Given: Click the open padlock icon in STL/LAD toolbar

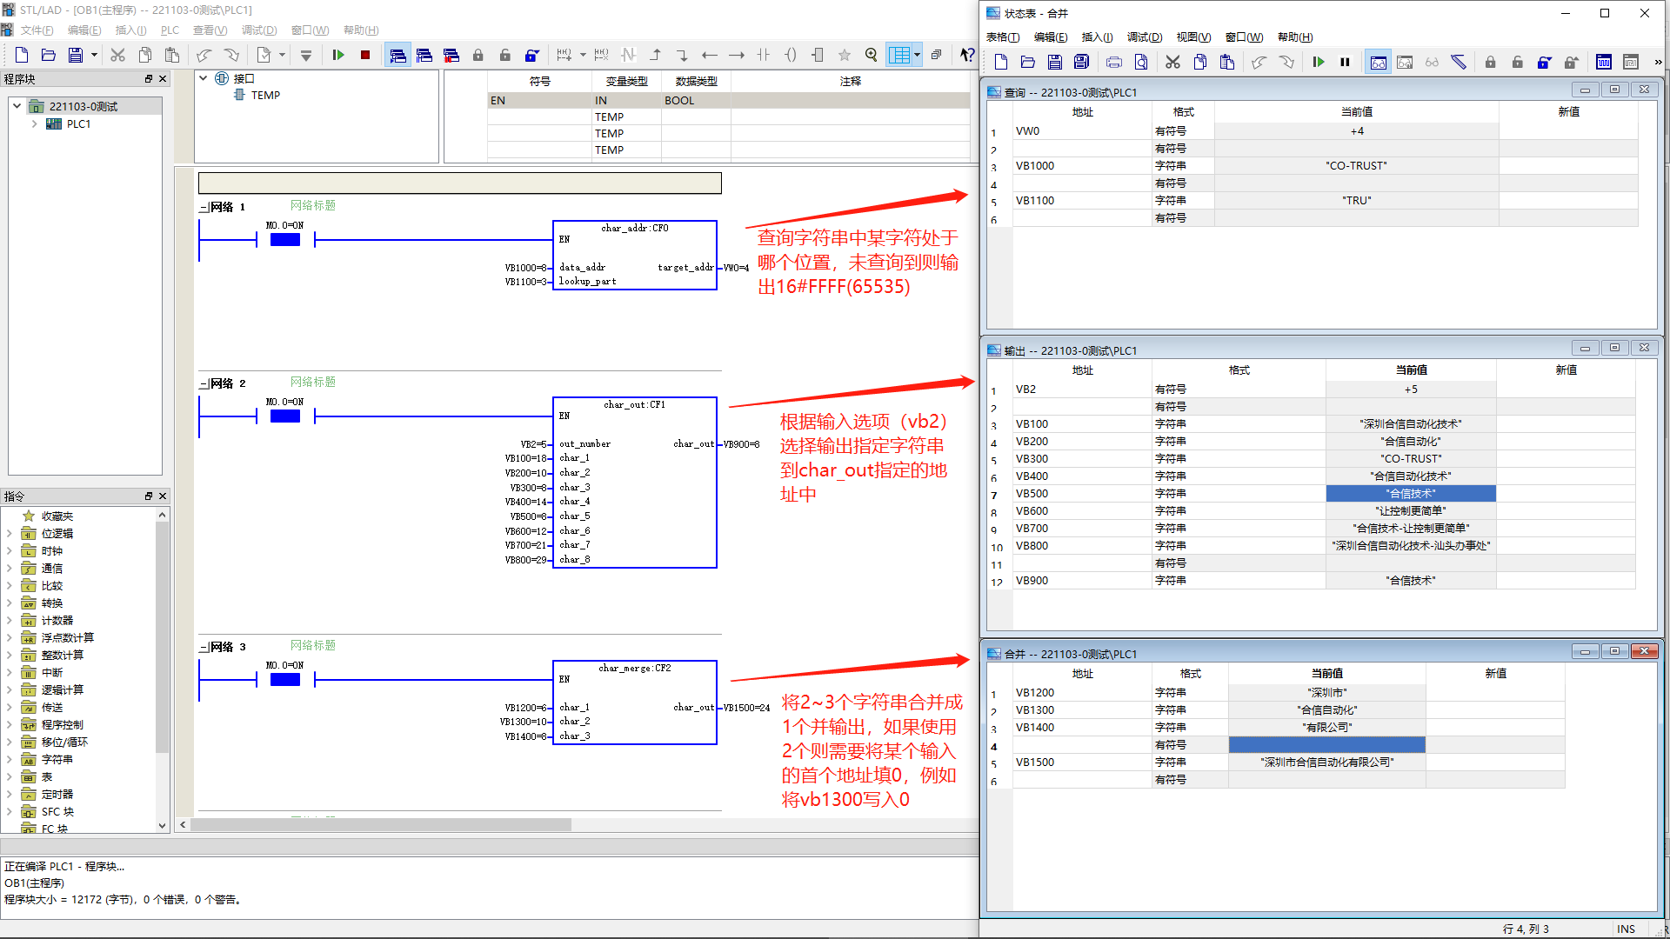Looking at the screenshot, I should pyautogui.click(x=505, y=56).
